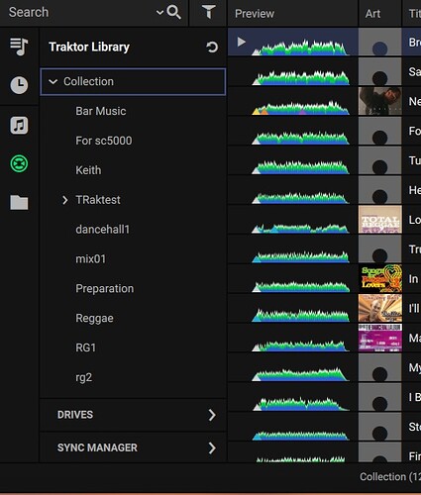Click the first track's preview waveform
The width and height of the screenshot is (421, 495).
pos(300,48)
